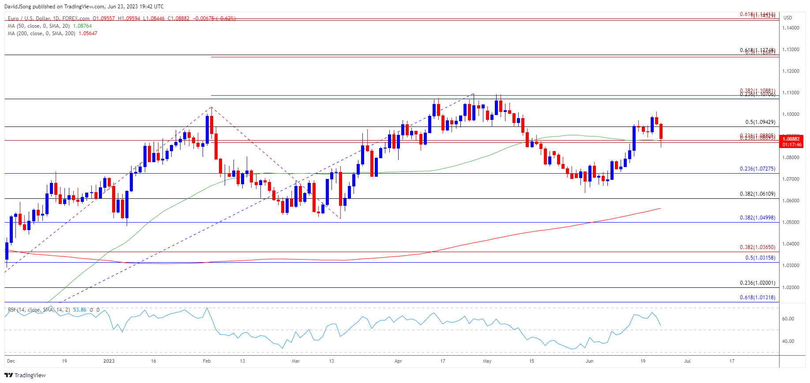Click the MA (200, close, 0, SMA, 200) legend
This screenshot has width=810, height=383.
42,33
